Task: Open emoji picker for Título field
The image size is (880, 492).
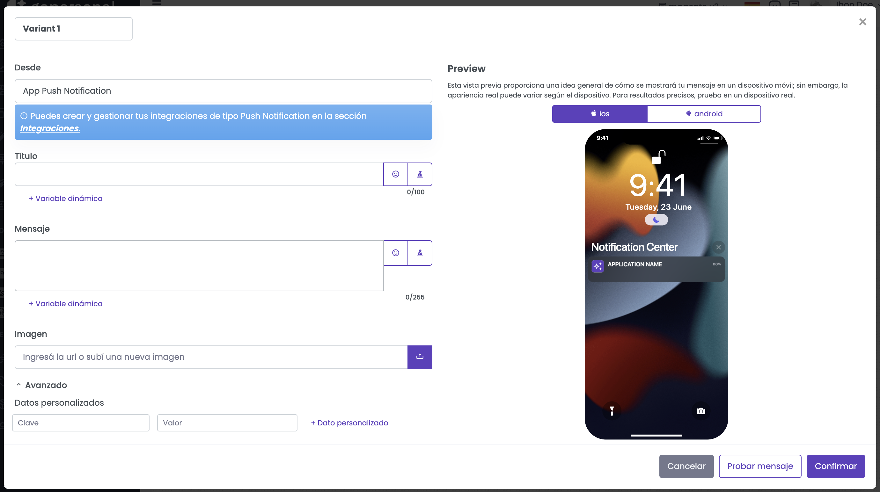Action: pos(395,174)
